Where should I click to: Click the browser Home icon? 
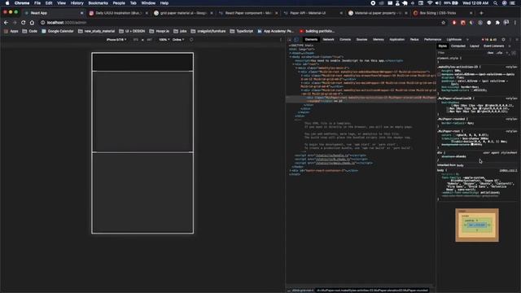(32, 23)
